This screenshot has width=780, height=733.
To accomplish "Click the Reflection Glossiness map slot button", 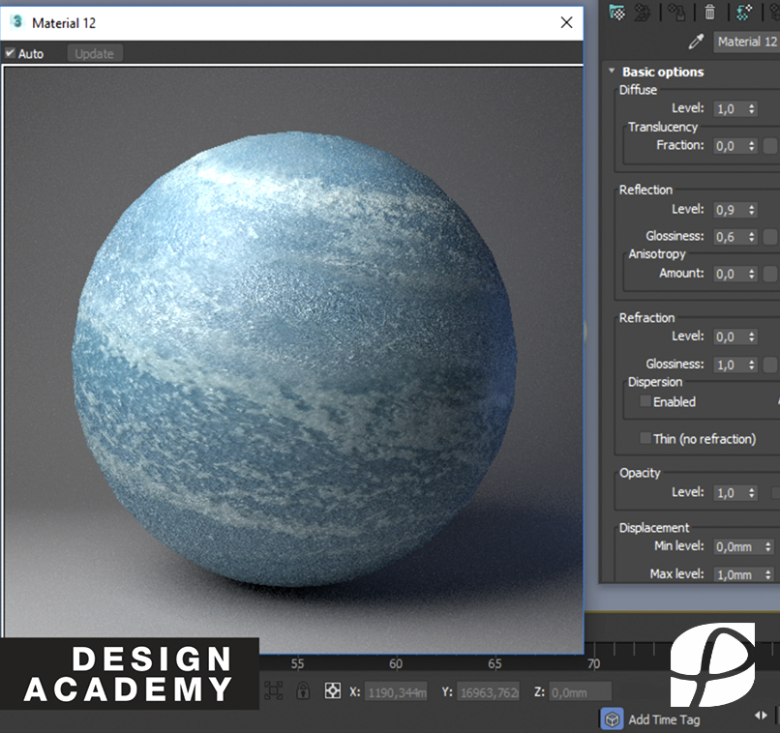I will point(770,237).
